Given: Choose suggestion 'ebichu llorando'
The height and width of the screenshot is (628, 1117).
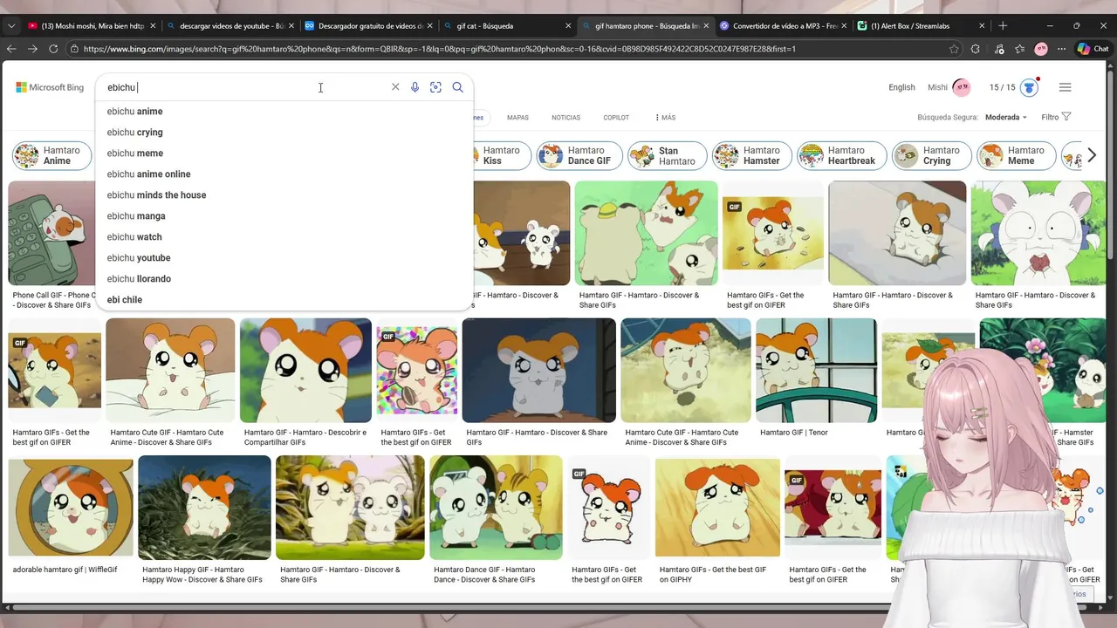Looking at the screenshot, I should (284, 279).
